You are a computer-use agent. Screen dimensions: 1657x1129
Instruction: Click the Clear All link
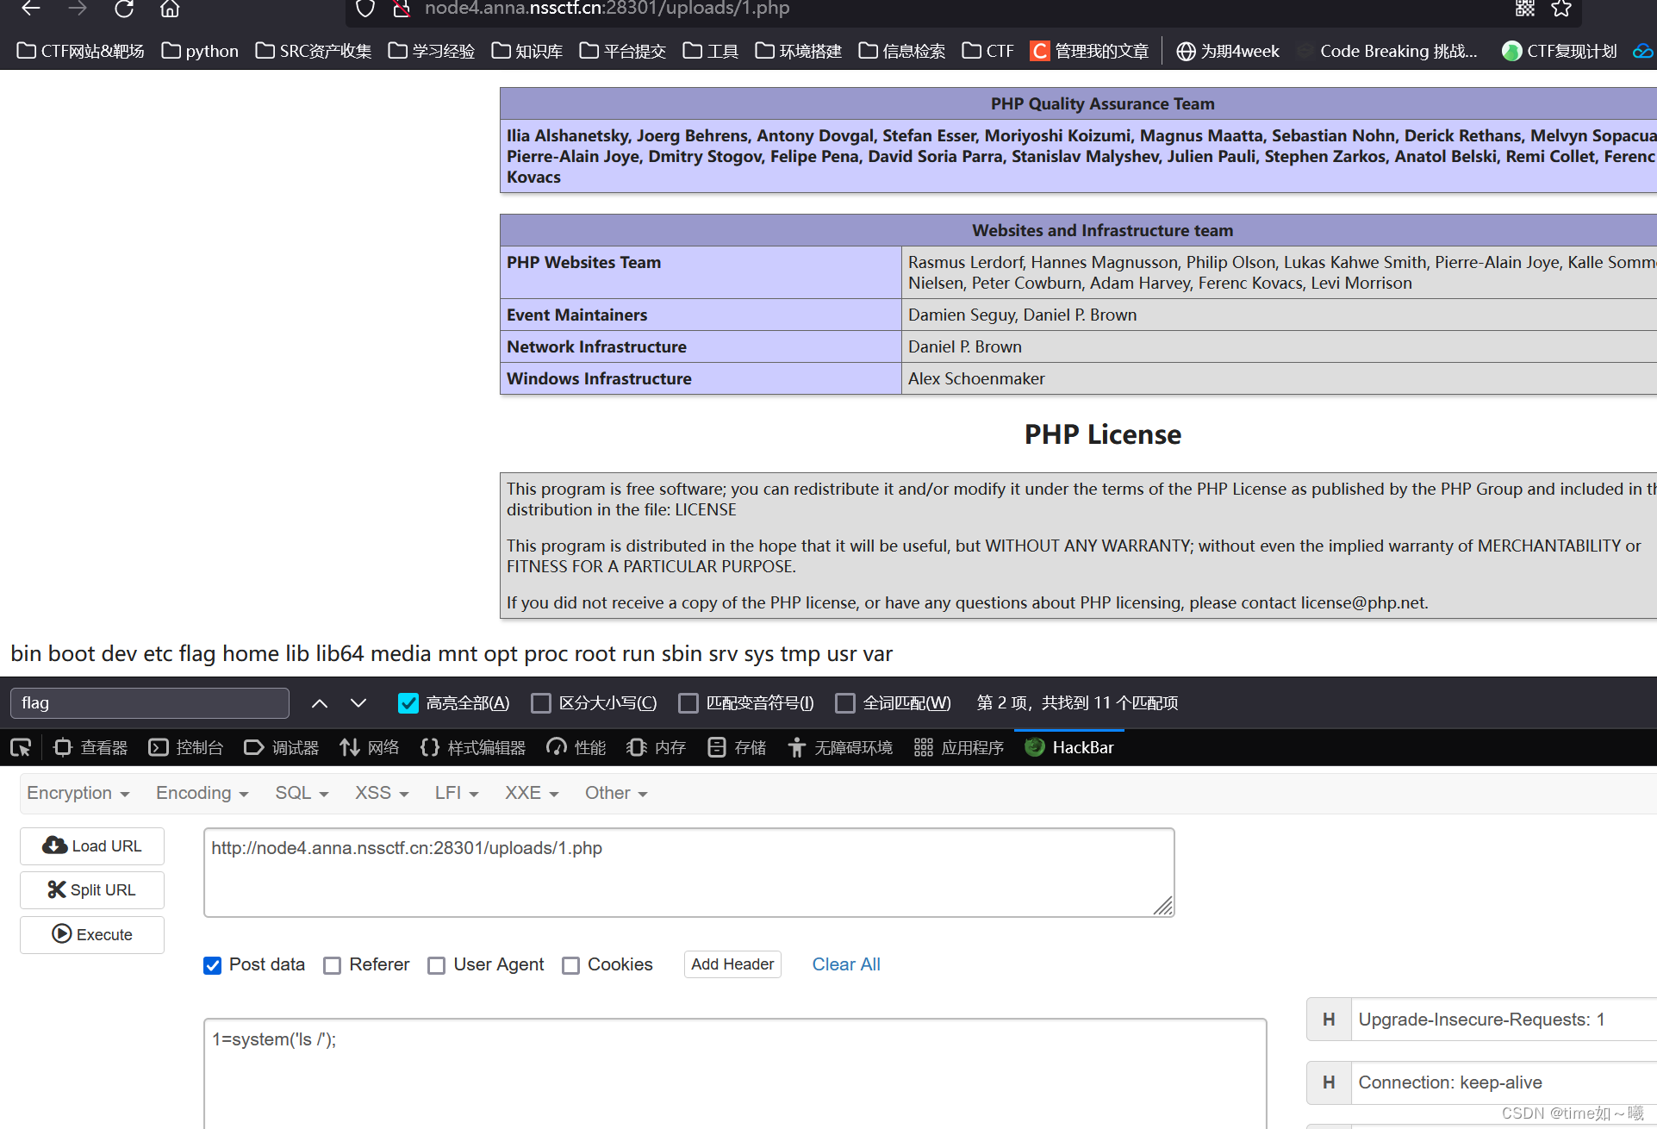coord(846,964)
